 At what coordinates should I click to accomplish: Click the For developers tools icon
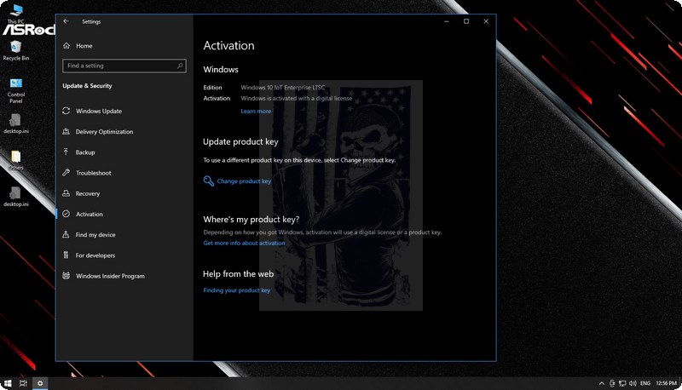click(x=66, y=255)
